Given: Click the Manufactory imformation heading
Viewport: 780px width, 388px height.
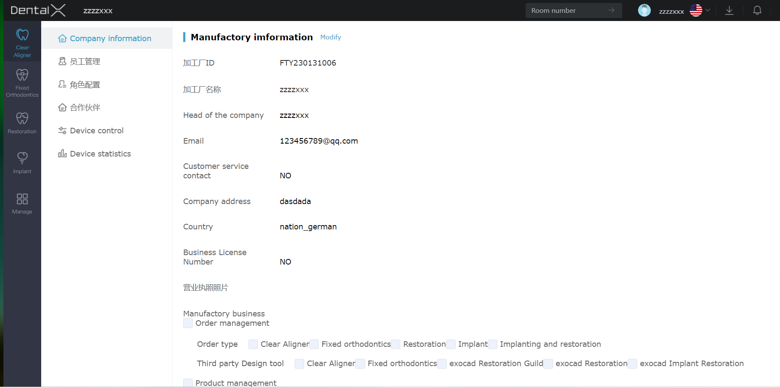Looking at the screenshot, I should 252,37.
